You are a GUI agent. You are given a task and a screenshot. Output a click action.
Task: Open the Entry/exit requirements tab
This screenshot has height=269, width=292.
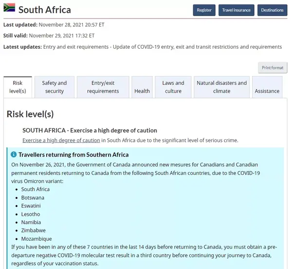[x=103, y=87]
